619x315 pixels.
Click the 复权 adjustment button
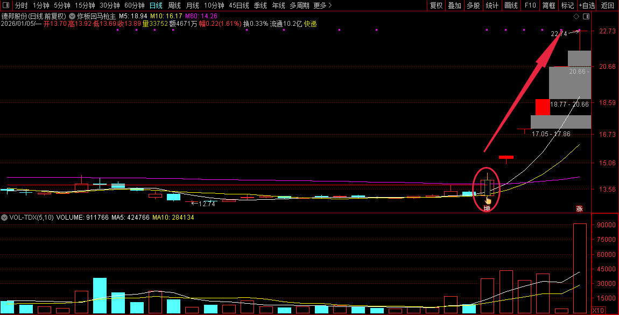436,5
